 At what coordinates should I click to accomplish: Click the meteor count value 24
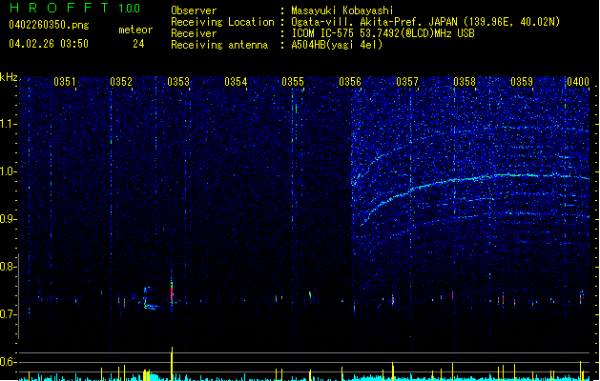pyautogui.click(x=138, y=44)
